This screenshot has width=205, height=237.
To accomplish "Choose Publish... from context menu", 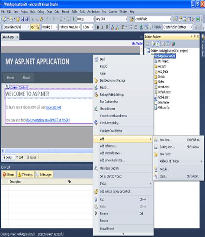I will 123,87.
